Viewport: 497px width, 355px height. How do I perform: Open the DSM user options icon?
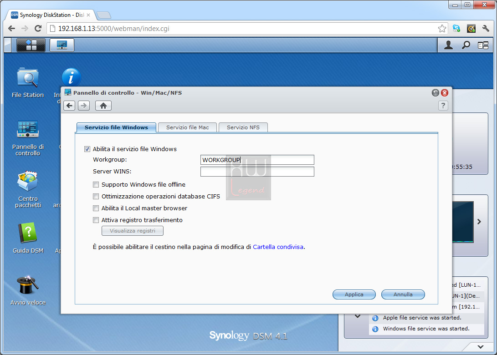tap(448, 46)
